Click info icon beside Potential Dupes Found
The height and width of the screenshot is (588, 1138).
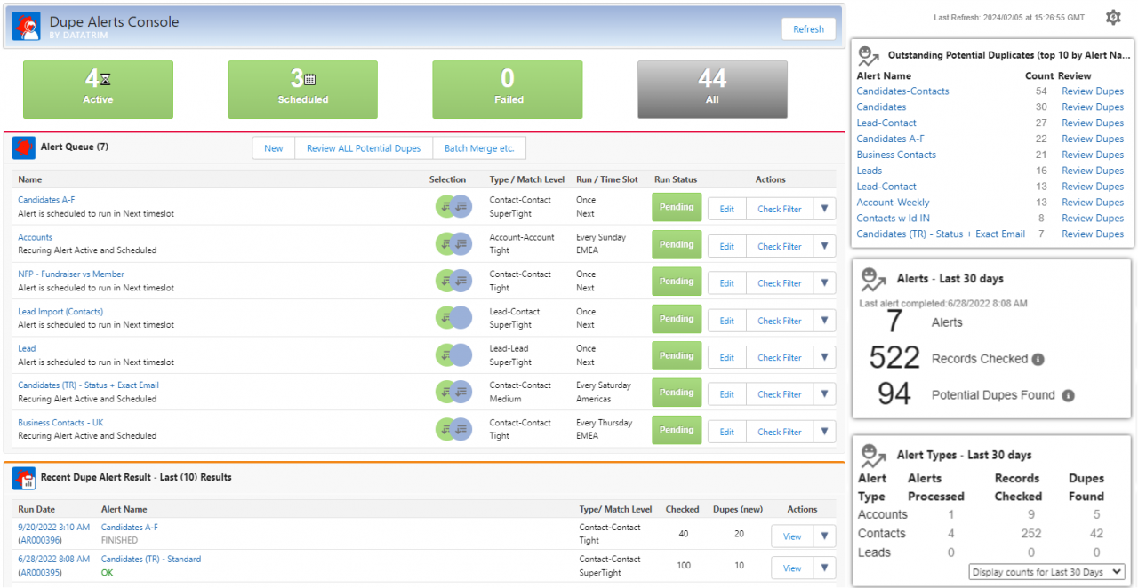[1068, 395]
